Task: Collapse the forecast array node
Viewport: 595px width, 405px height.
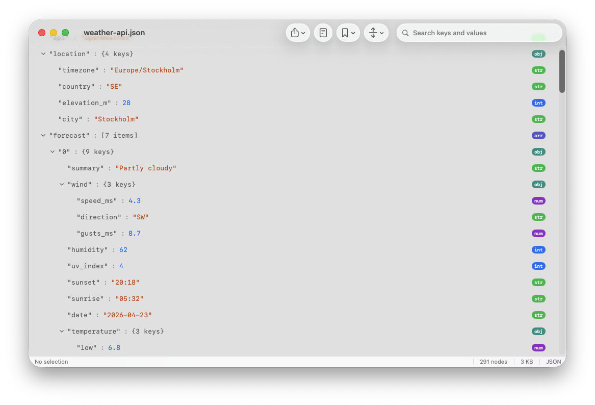Action: (x=43, y=135)
